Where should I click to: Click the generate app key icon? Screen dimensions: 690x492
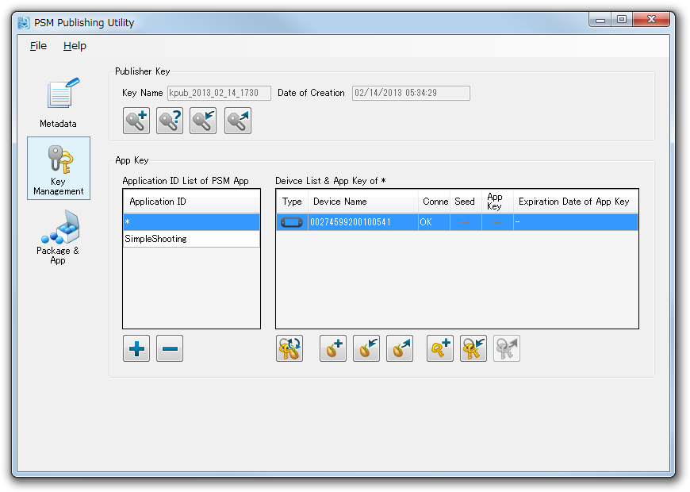point(440,348)
